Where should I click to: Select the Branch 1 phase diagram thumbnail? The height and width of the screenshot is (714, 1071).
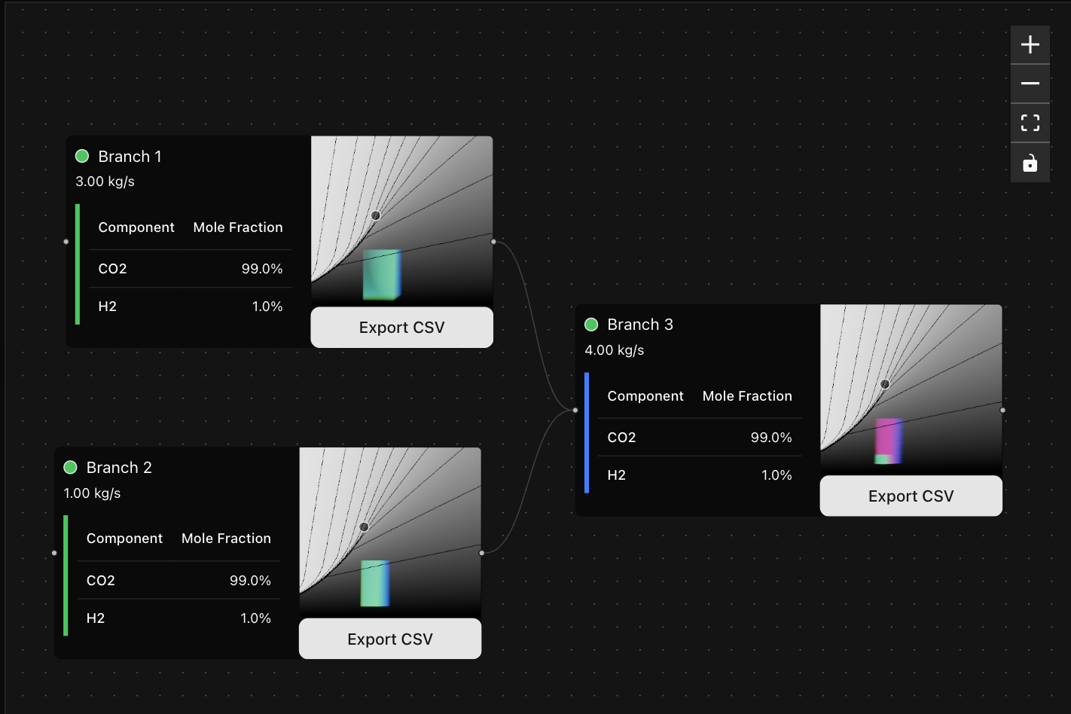coord(401,220)
